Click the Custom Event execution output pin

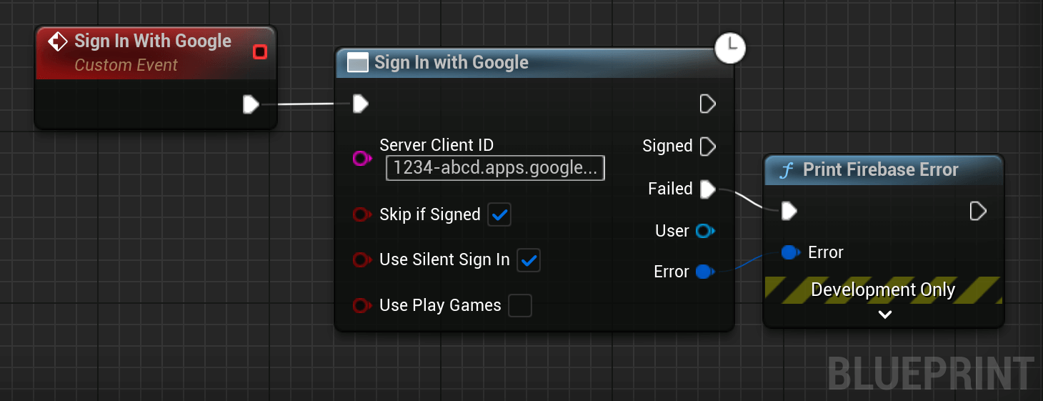point(251,104)
